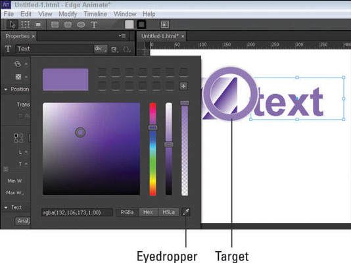Select the Rounded Rectangle tool
Image resolution: width=351 pixels, height=263 pixels.
coord(68,24)
